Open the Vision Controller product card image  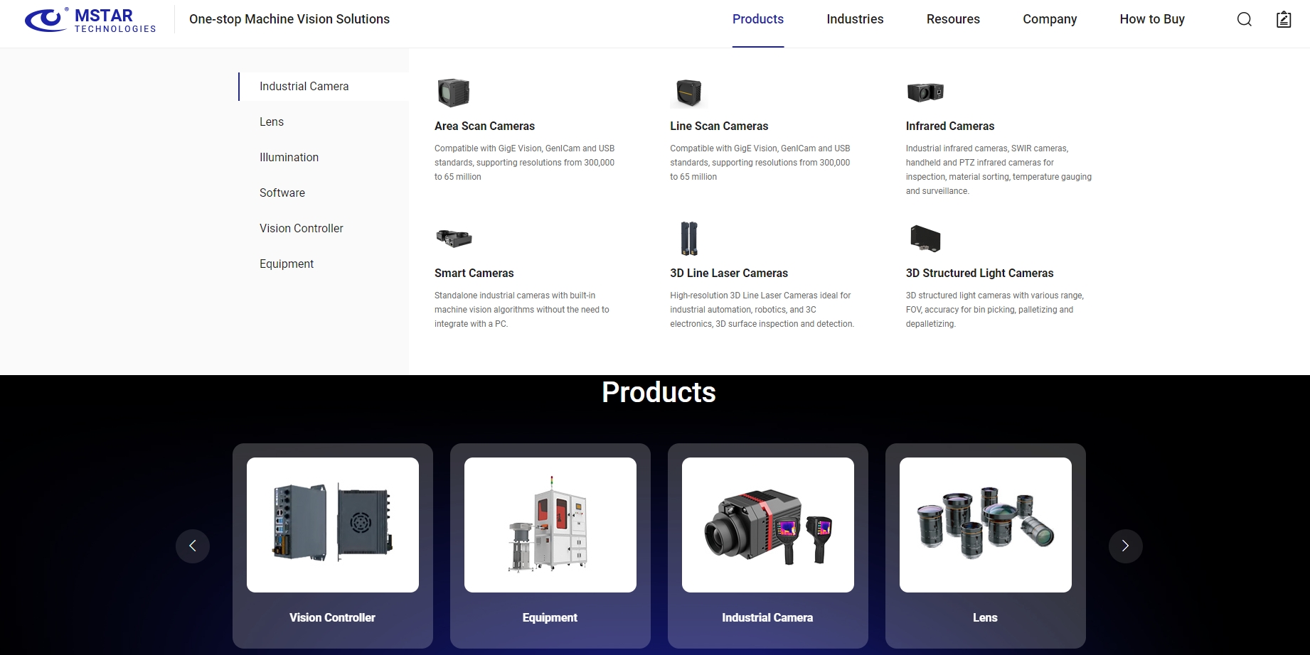333,525
